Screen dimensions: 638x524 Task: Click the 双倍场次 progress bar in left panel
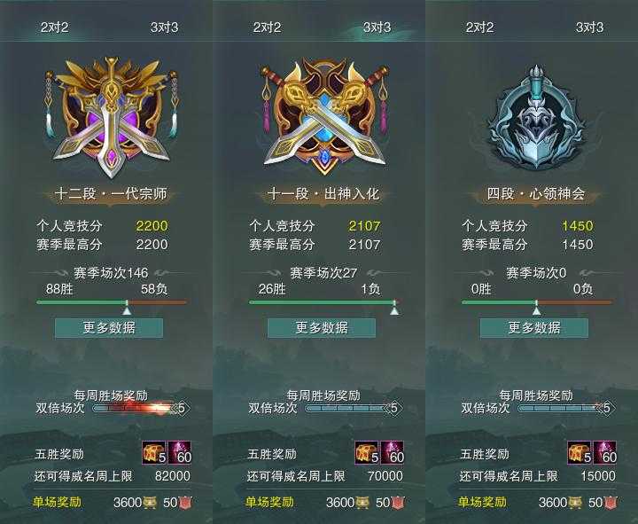pos(136,408)
